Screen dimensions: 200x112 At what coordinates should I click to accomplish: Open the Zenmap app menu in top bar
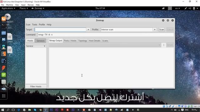click(38, 8)
